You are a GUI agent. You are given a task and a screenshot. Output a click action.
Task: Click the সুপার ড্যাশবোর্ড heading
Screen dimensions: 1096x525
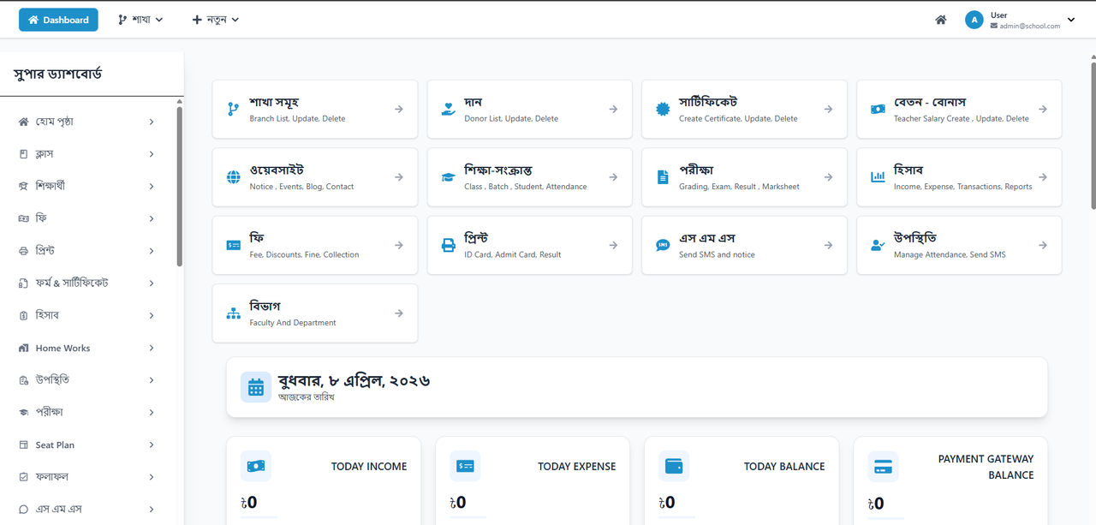click(x=57, y=74)
